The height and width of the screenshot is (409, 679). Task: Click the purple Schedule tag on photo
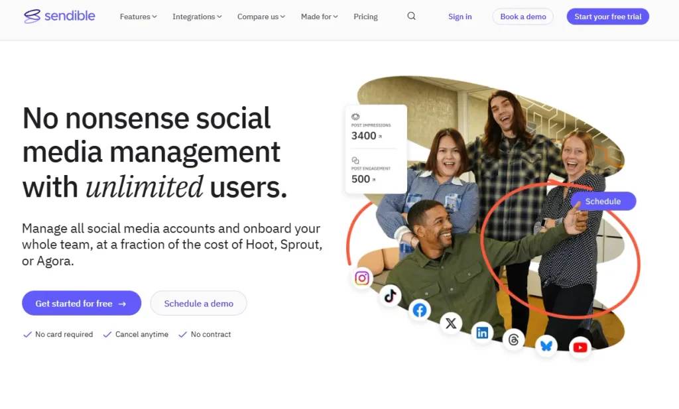(603, 202)
